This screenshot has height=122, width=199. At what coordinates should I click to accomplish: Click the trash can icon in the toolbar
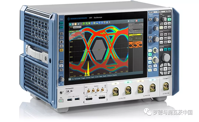point(110,22)
